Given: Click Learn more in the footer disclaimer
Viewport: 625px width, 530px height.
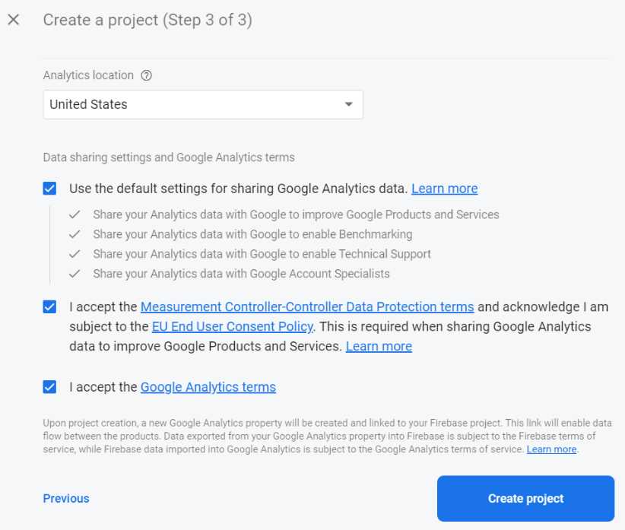Looking at the screenshot, I should pos(551,449).
